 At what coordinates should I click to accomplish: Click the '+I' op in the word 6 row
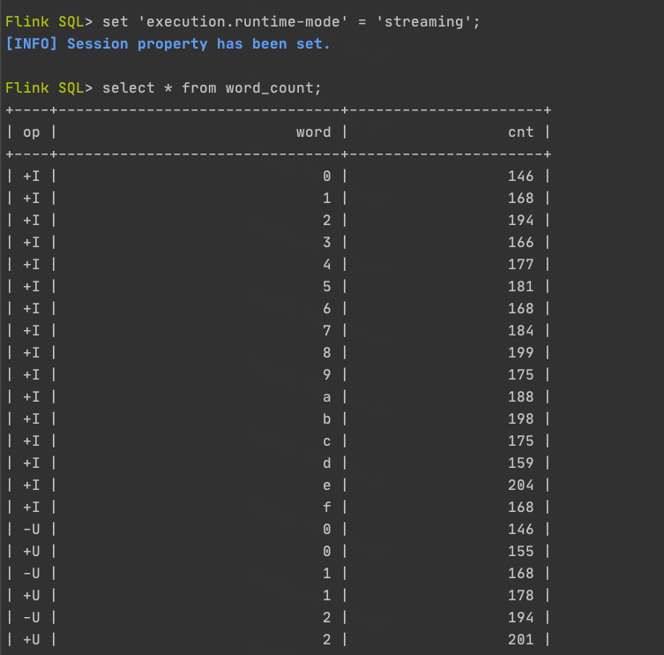tap(32, 308)
